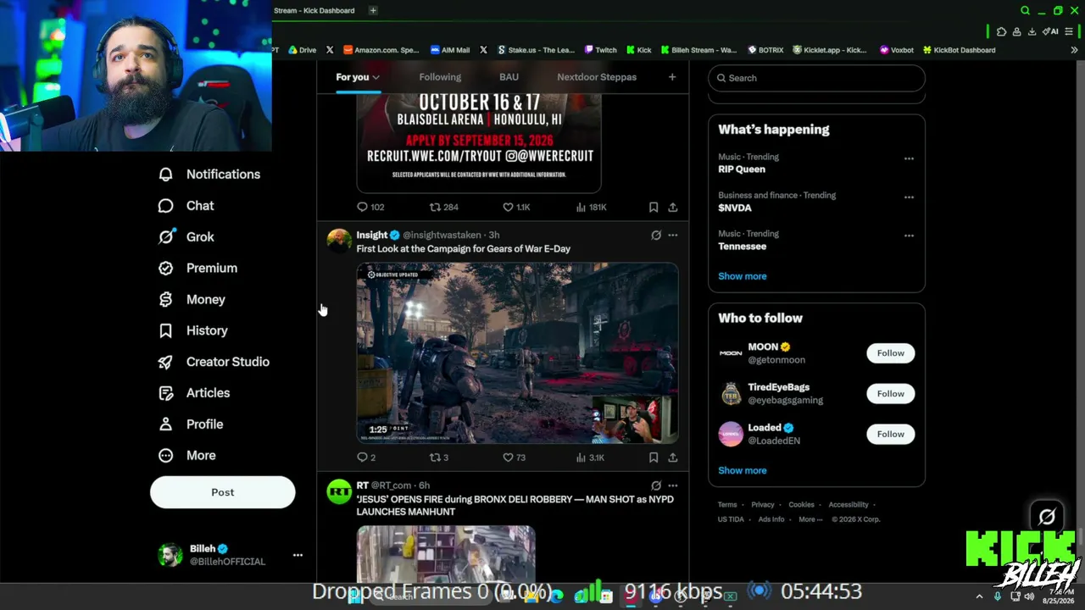1085x610 pixels.
Task: Follow the TiredEyeBags account
Action: click(891, 394)
